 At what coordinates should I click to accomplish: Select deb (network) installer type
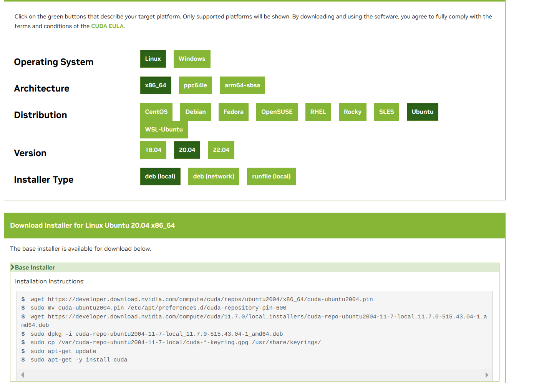214,177
